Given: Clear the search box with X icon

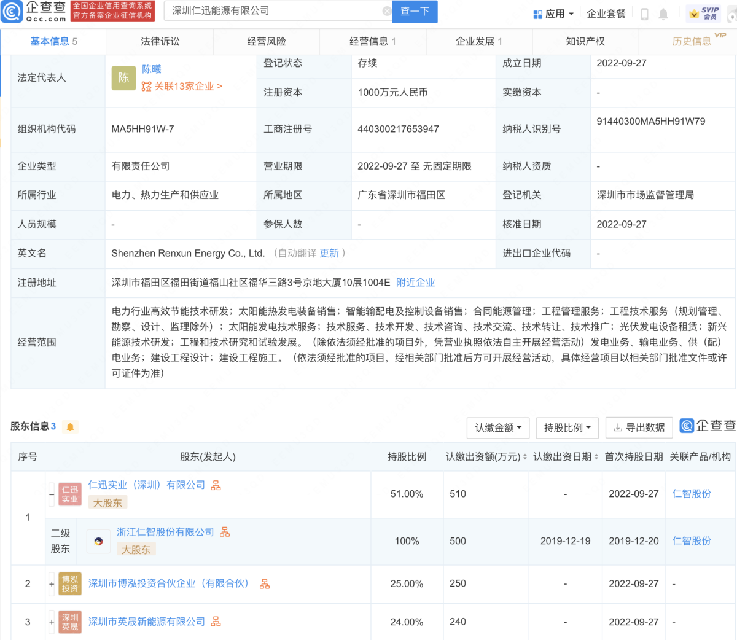Looking at the screenshot, I should (x=386, y=11).
